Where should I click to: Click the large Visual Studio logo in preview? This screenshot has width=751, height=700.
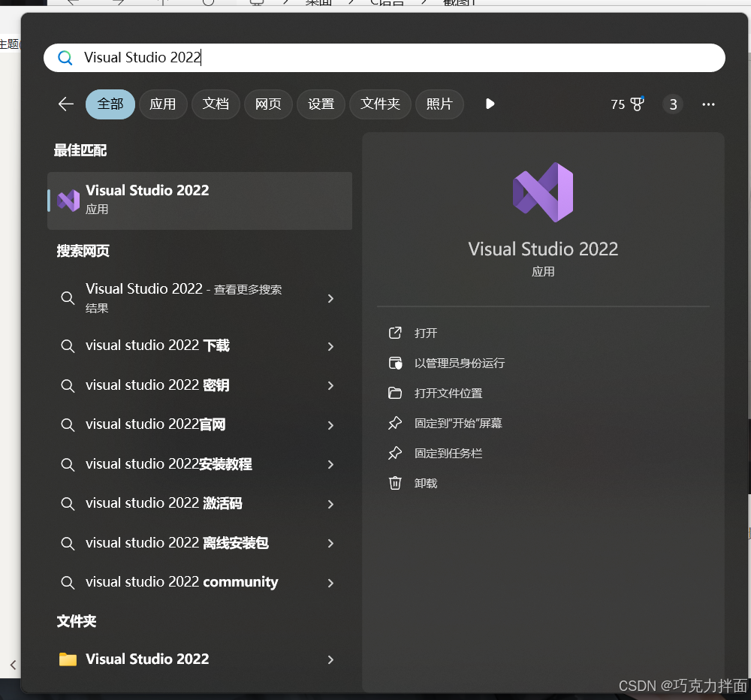543,192
